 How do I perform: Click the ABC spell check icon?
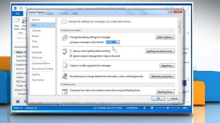coord(65,52)
